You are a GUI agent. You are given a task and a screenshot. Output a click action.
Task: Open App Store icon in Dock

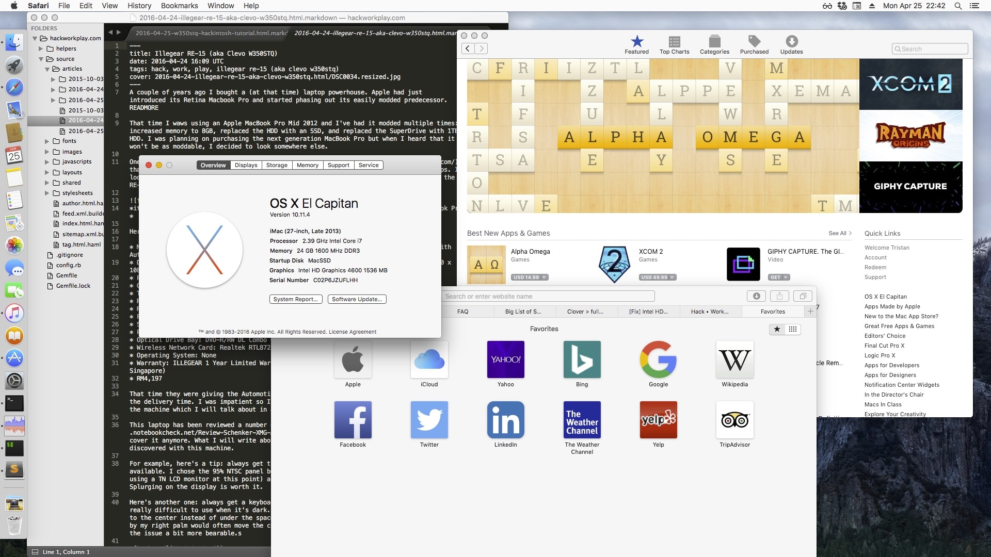14,358
